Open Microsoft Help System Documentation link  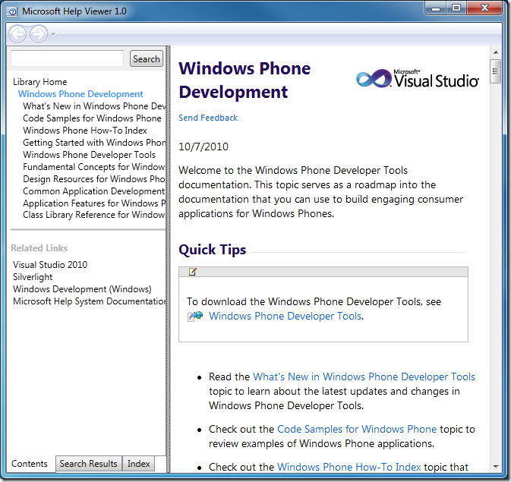(90, 301)
